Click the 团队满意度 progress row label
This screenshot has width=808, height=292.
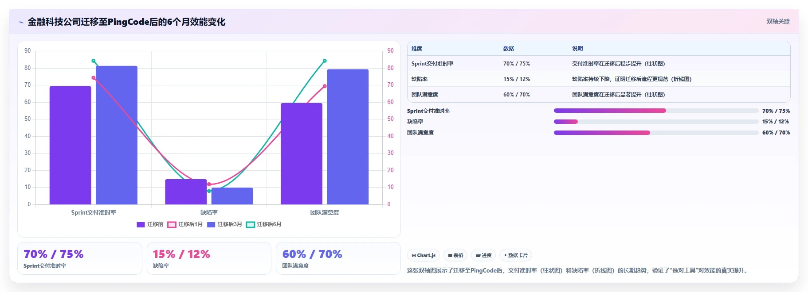coord(420,133)
